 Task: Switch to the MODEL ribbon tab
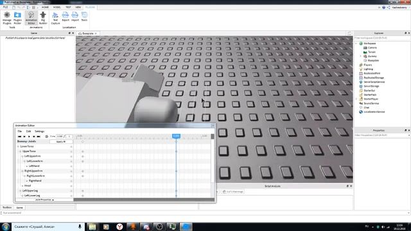coord(57,7)
